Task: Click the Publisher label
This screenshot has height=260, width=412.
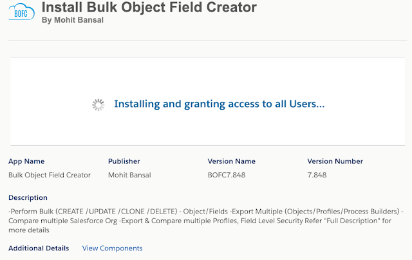Action: pyautogui.click(x=124, y=161)
